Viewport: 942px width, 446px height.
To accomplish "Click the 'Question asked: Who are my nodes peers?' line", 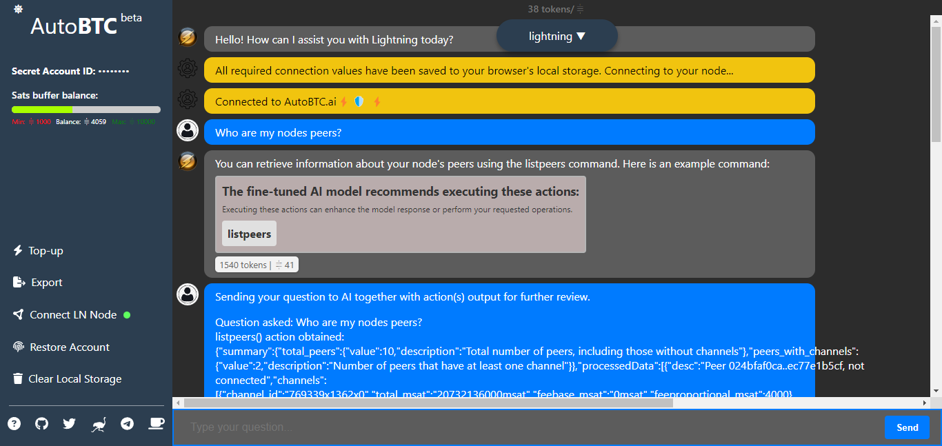I will (319, 322).
